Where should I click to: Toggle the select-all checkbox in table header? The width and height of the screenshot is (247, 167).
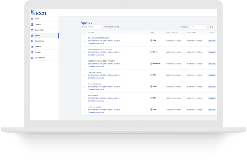tap(84, 33)
